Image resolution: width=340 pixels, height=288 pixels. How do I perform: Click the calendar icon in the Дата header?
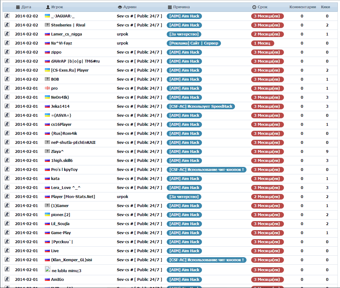pyautogui.click(x=18, y=7)
